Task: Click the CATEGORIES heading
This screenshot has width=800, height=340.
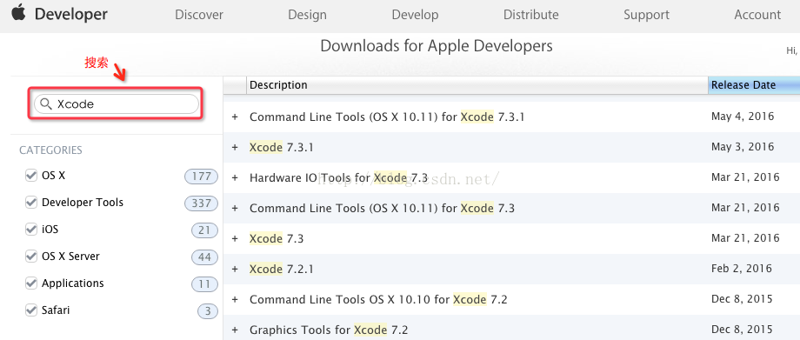Action: (50, 150)
